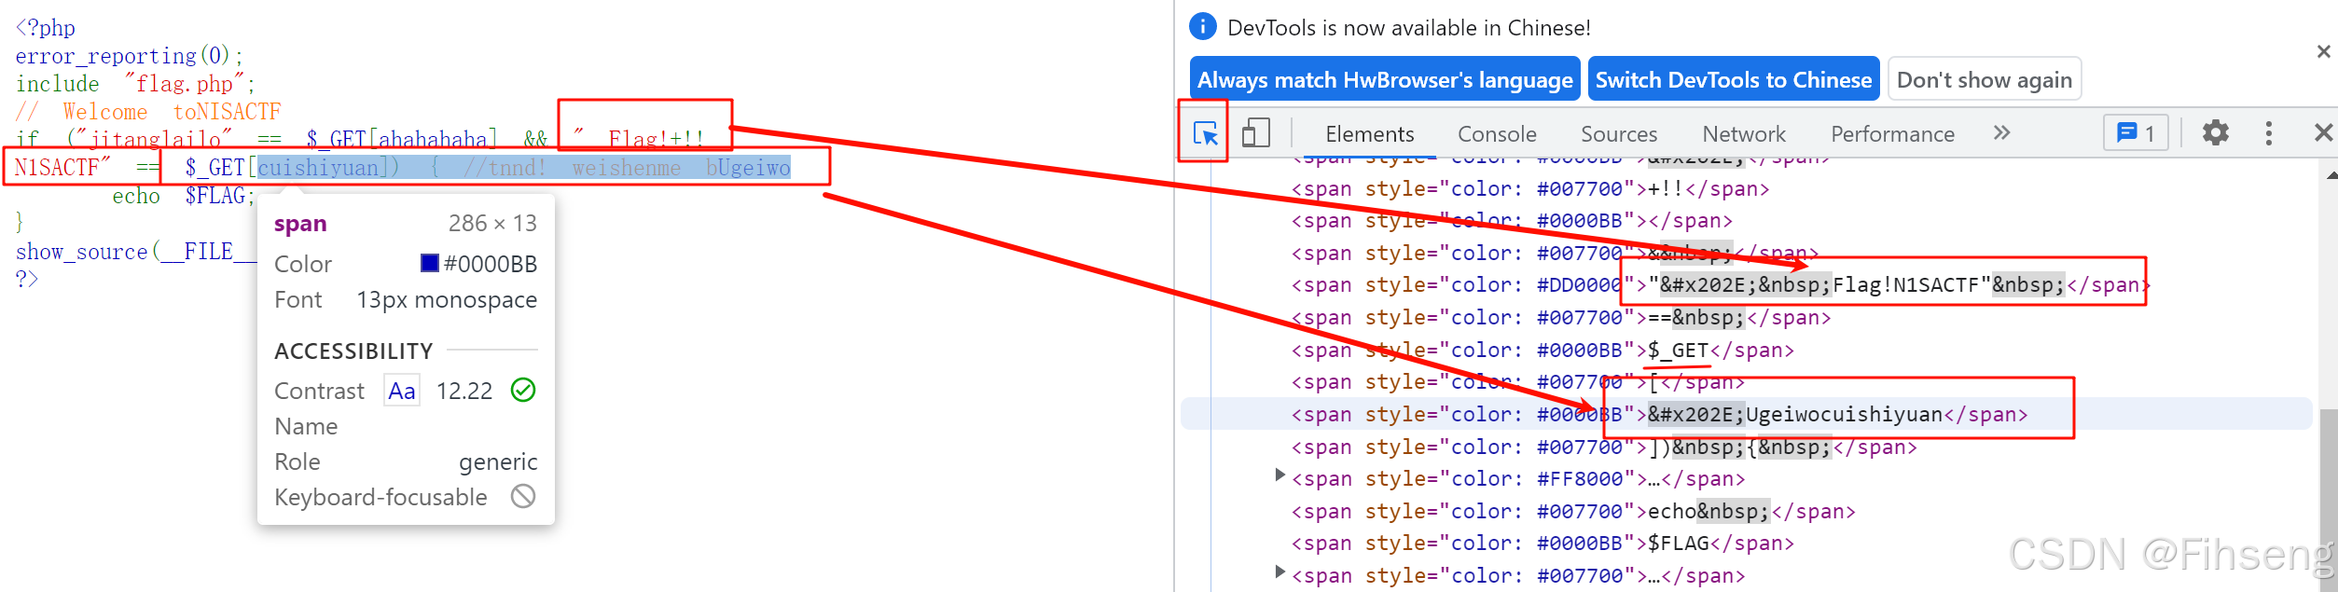
Task: Click the info icon in language banner
Action: click(x=1203, y=26)
